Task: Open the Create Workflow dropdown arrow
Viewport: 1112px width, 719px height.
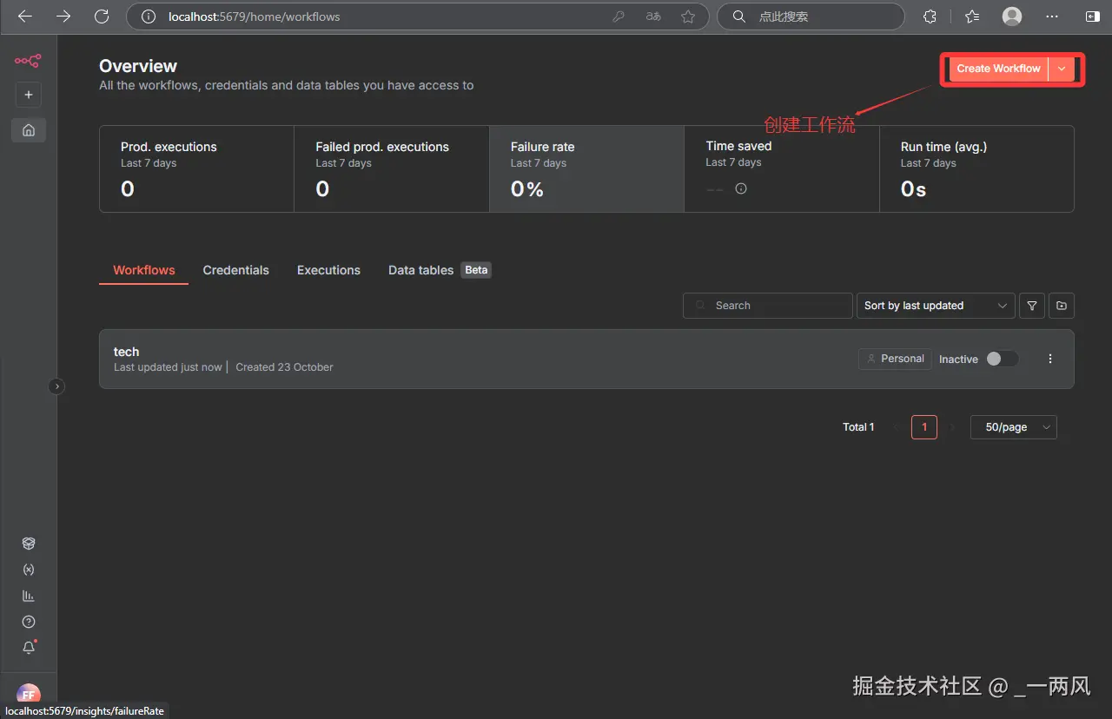Action: (1062, 69)
